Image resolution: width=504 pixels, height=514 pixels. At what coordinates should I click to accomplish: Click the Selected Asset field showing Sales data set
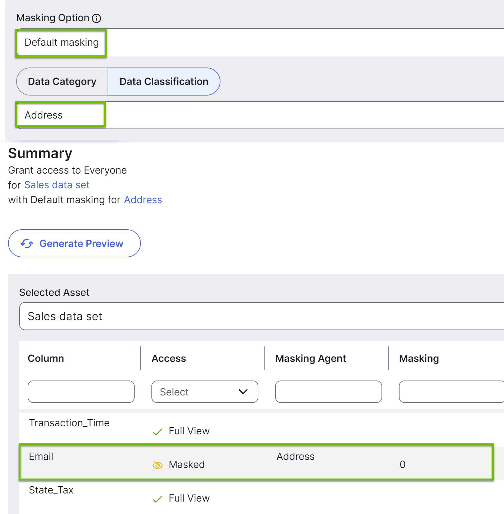[124, 316]
